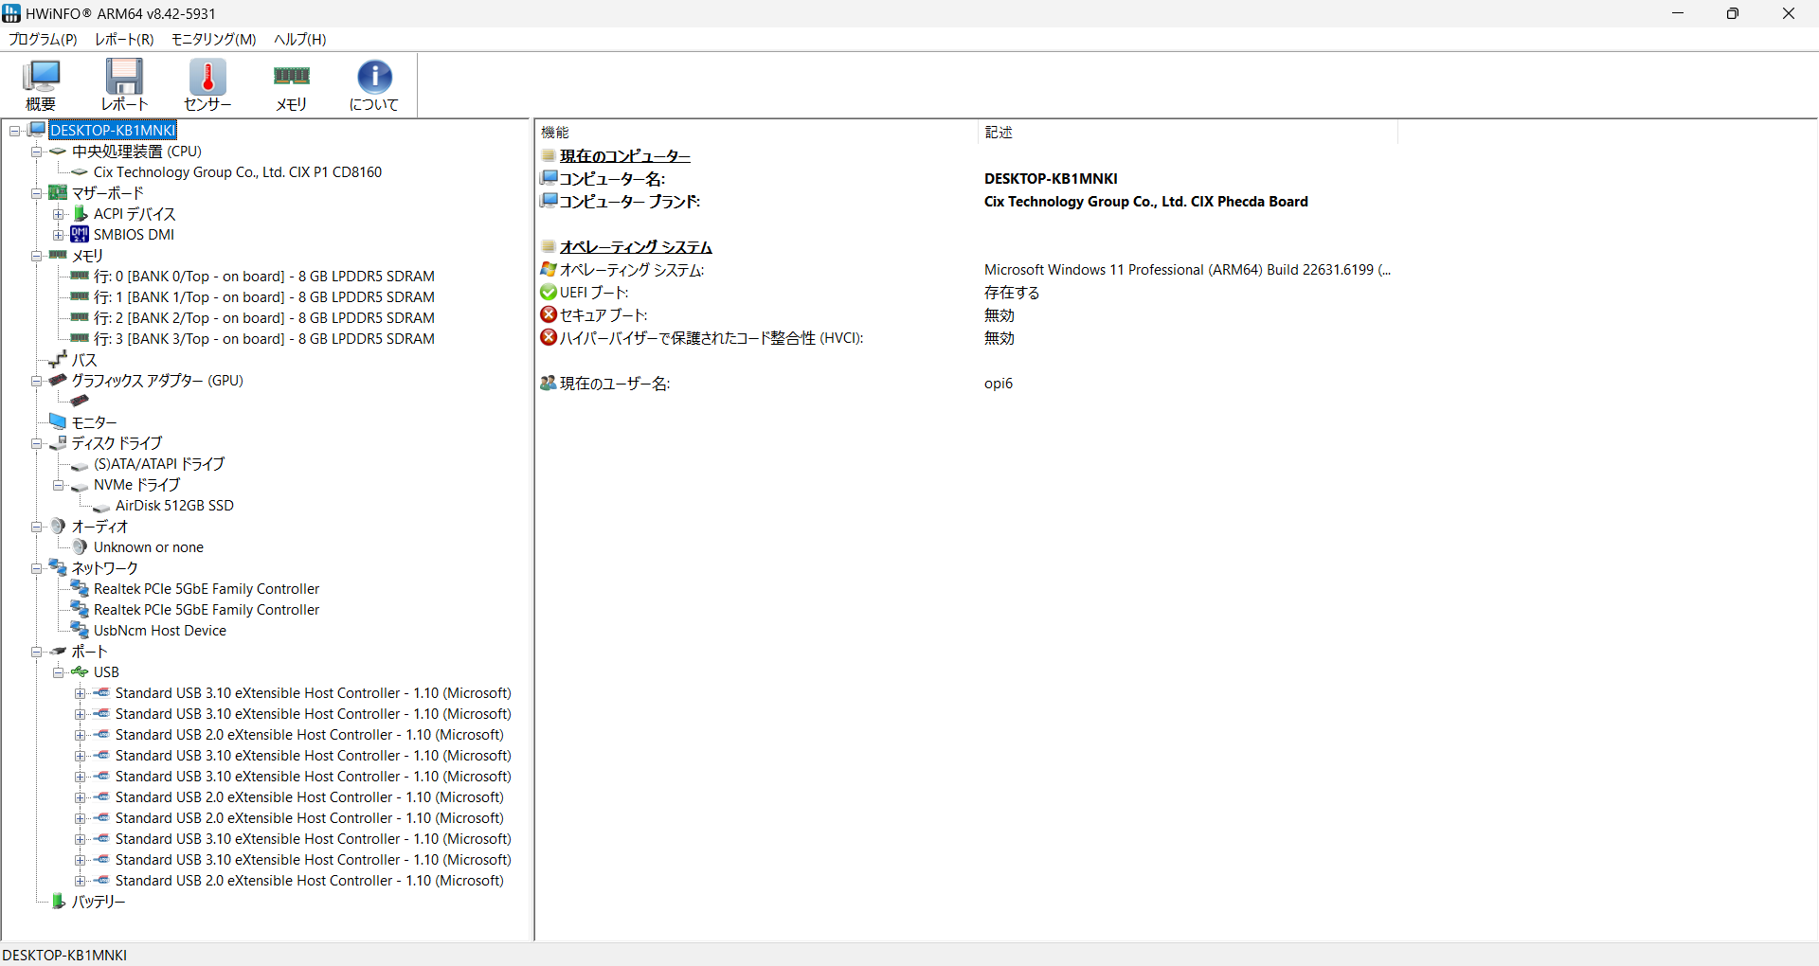The height and width of the screenshot is (966, 1819).
Task: Expand the ACPI デバイス node
Action: (59, 214)
